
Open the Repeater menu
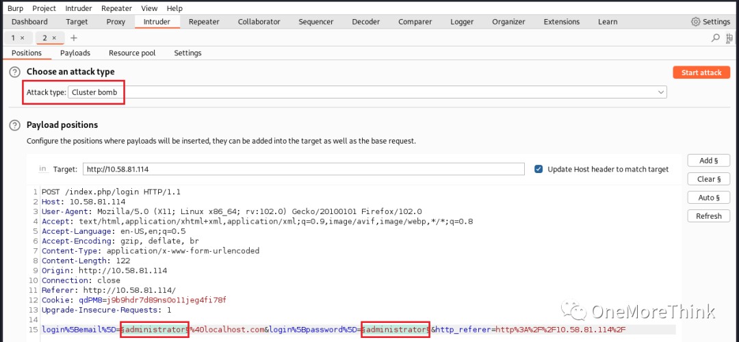click(x=117, y=8)
